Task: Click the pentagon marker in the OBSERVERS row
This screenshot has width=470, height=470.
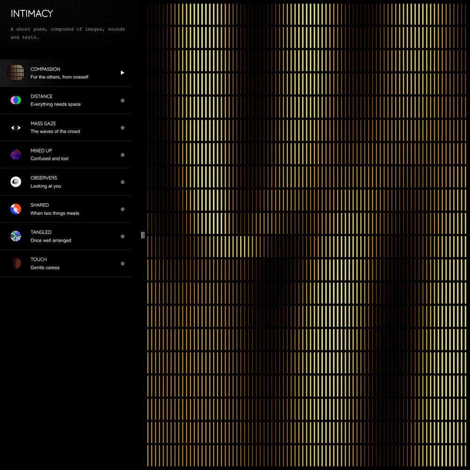Action: click(123, 182)
